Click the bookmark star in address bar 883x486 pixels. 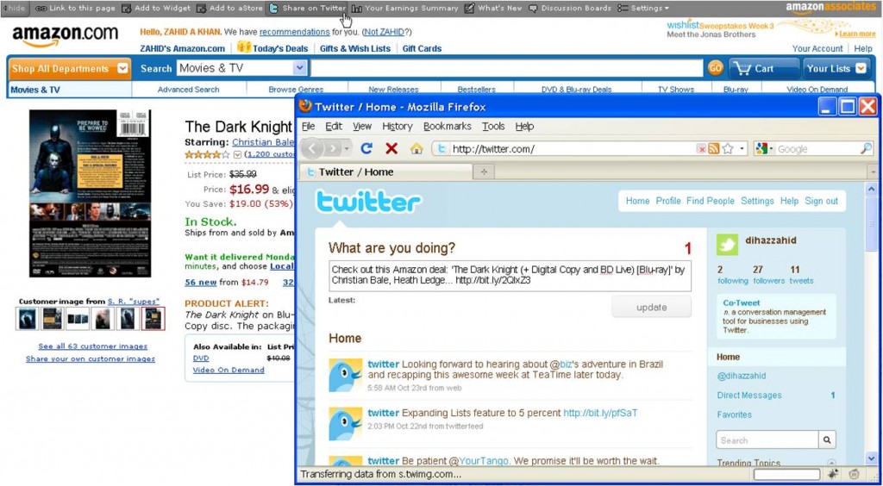(x=728, y=149)
